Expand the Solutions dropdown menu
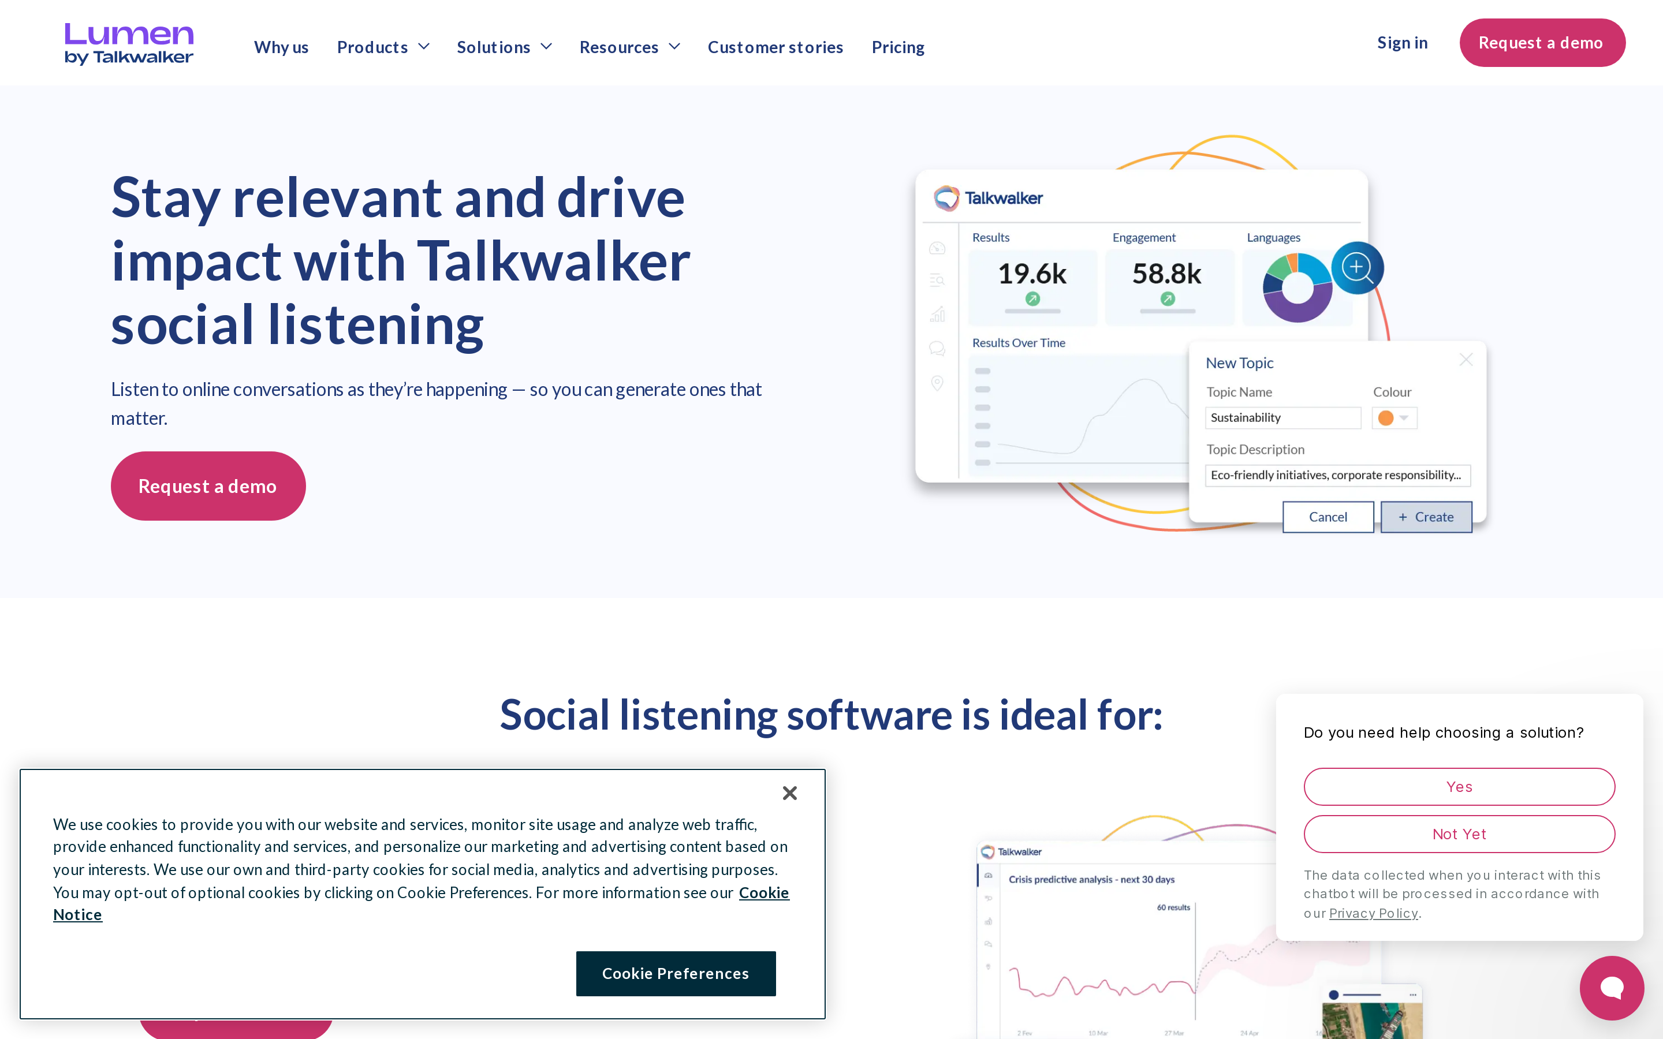Image resolution: width=1663 pixels, height=1039 pixels. pos(505,47)
